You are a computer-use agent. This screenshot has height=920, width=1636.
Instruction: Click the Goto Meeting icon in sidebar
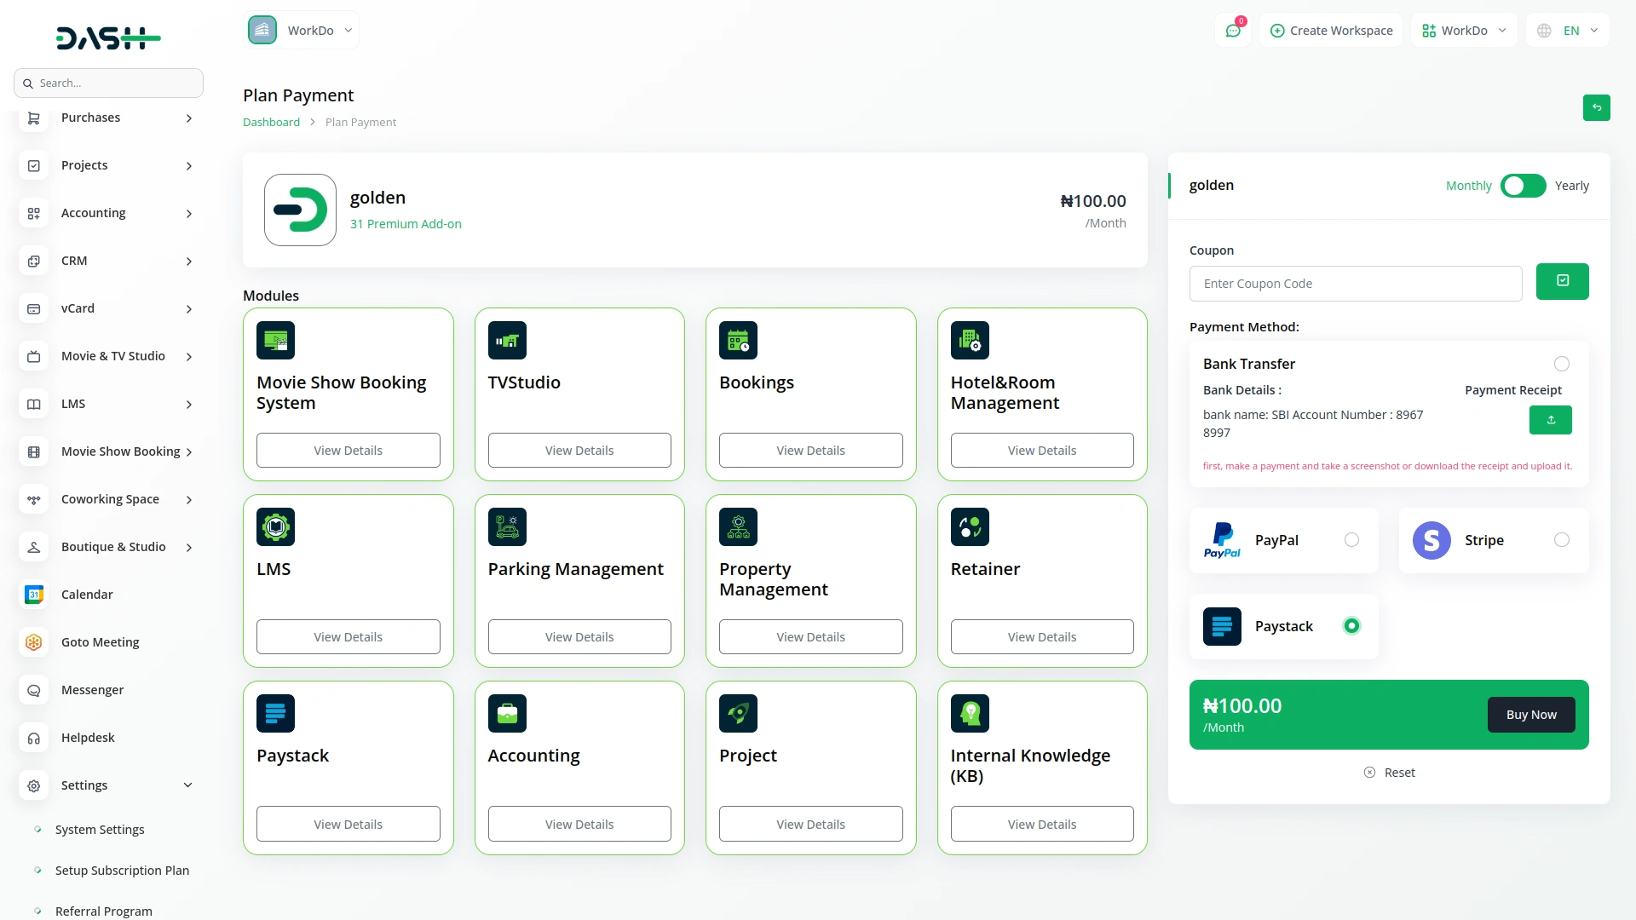33,642
